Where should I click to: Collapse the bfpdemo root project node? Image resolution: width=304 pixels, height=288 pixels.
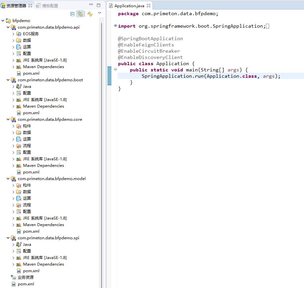pyautogui.click(x=3, y=21)
